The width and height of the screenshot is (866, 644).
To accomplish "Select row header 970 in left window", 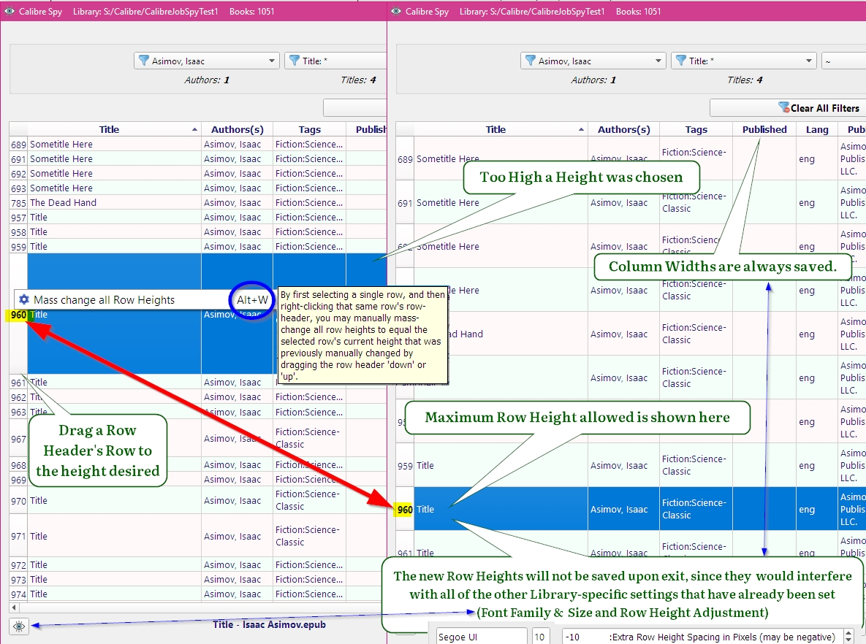I will 18,500.
